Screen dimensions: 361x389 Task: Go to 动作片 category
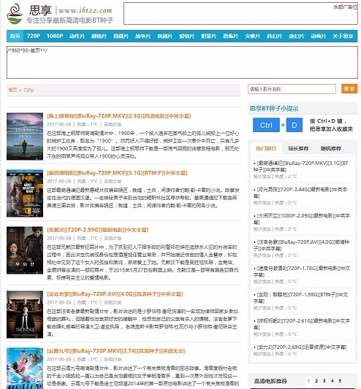pos(77,36)
